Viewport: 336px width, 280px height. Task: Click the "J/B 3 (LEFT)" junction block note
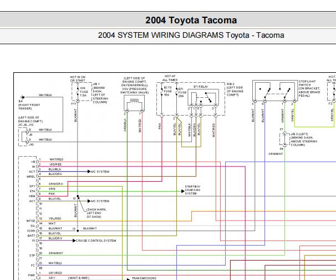coord(304,139)
